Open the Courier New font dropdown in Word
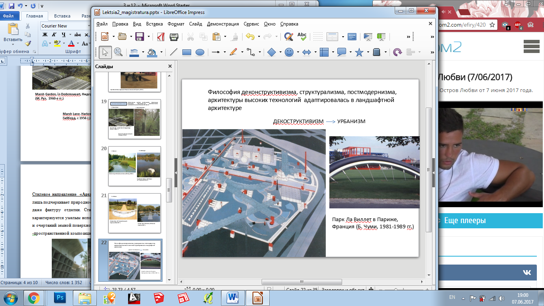This screenshot has height=306, width=544. (89, 26)
